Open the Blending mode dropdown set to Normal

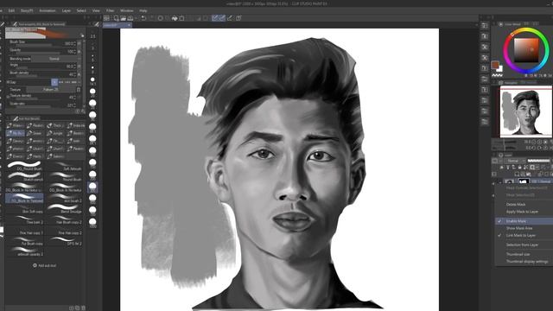pyautogui.click(x=54, y=59)
